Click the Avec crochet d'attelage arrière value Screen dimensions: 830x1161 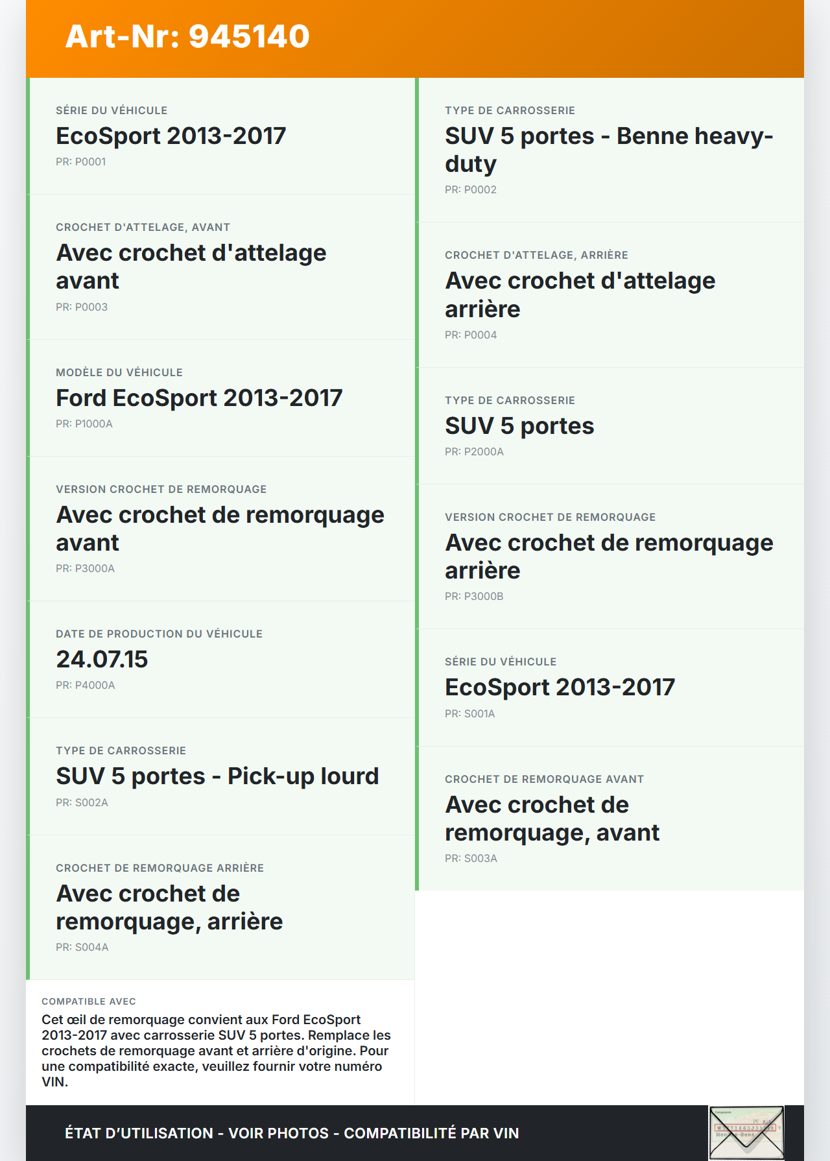coord(580,294)
